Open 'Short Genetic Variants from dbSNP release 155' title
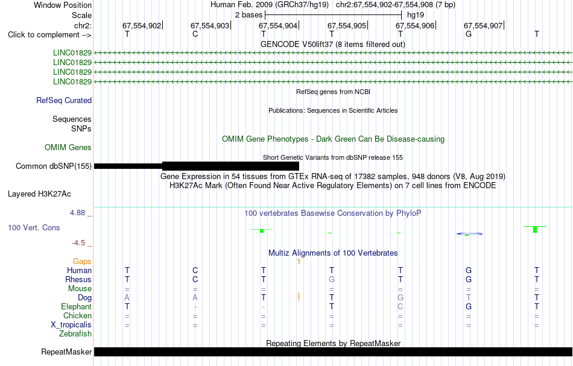The height and width of the screenshot is (366, 573). (333, 157)
